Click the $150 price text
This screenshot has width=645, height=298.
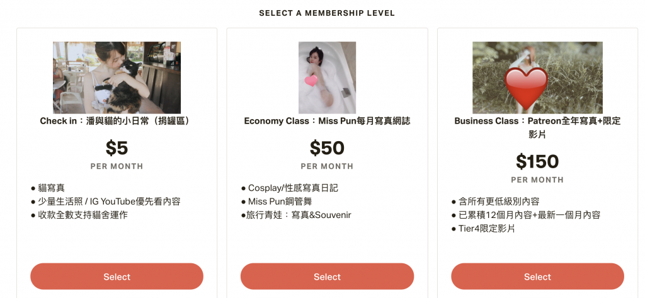tap(537, 161)
